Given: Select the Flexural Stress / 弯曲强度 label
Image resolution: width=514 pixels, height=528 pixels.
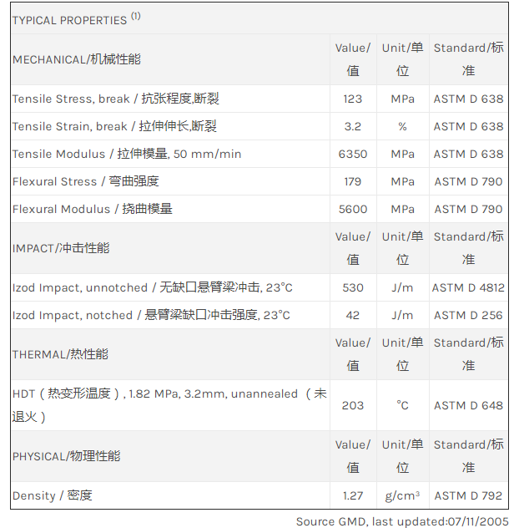Looking at the screenshot, I should (x=85, y=181).
